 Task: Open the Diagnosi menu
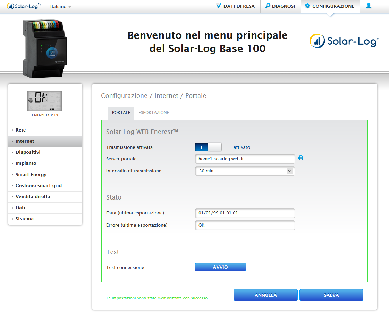tap(280, 6)
